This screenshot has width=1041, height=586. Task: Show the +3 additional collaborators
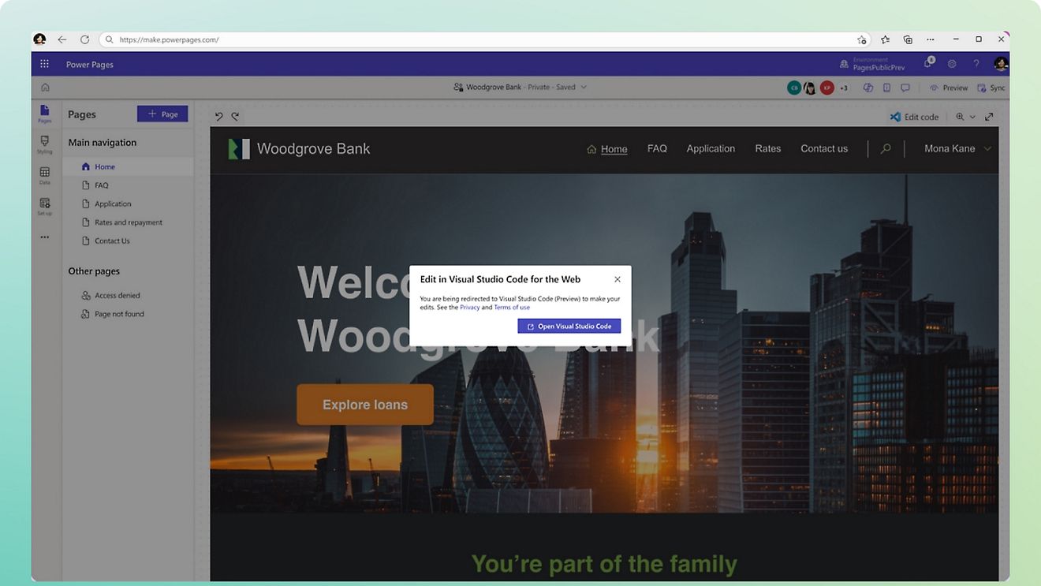843,88
